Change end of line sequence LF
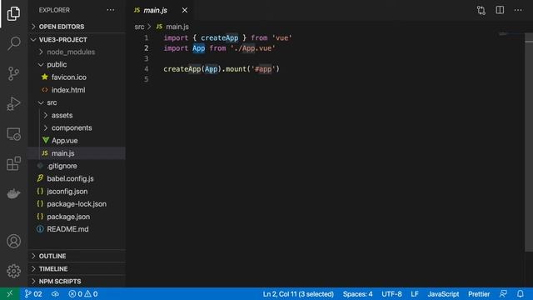This screenshot has height=300, width=533. click(415, 294)
